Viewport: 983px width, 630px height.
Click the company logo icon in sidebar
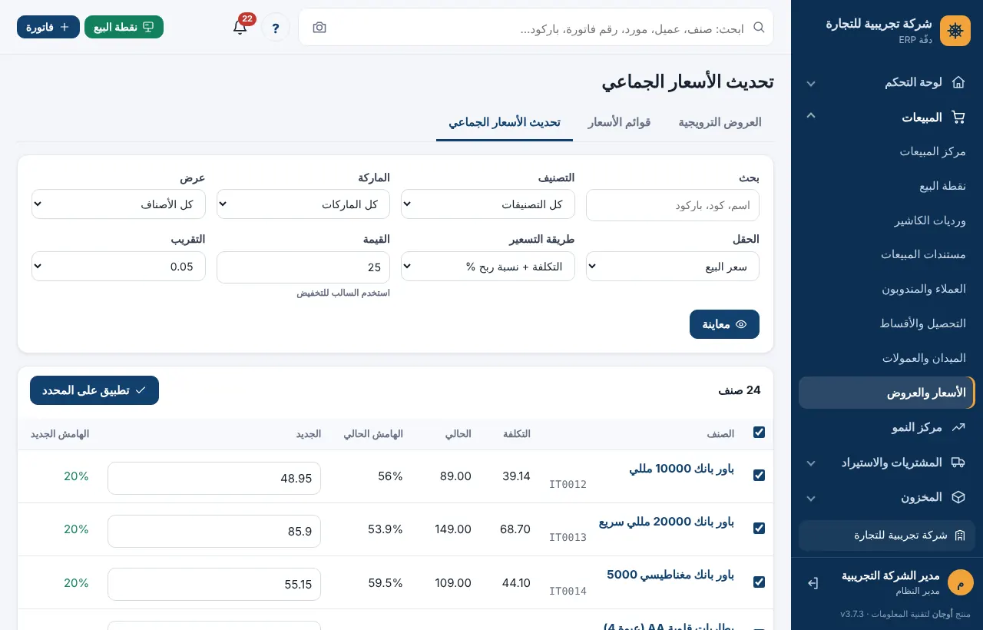click(x=955, y=31)
